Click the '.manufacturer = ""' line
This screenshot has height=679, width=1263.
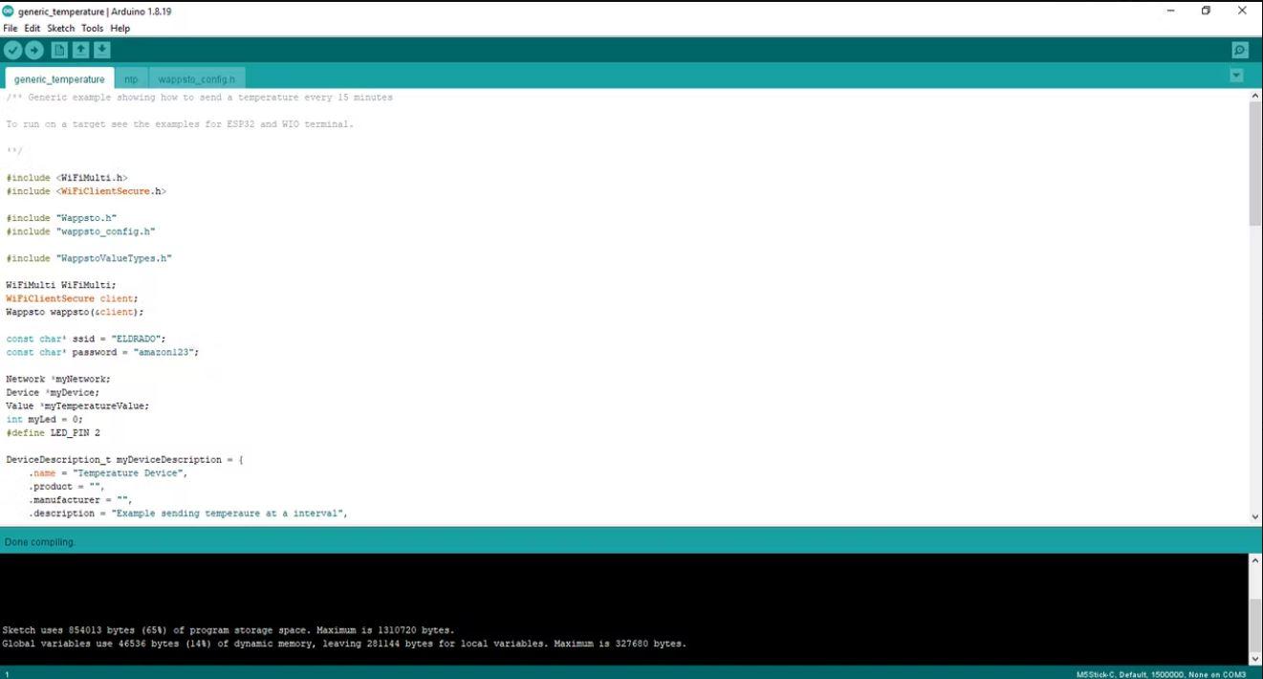80,499
